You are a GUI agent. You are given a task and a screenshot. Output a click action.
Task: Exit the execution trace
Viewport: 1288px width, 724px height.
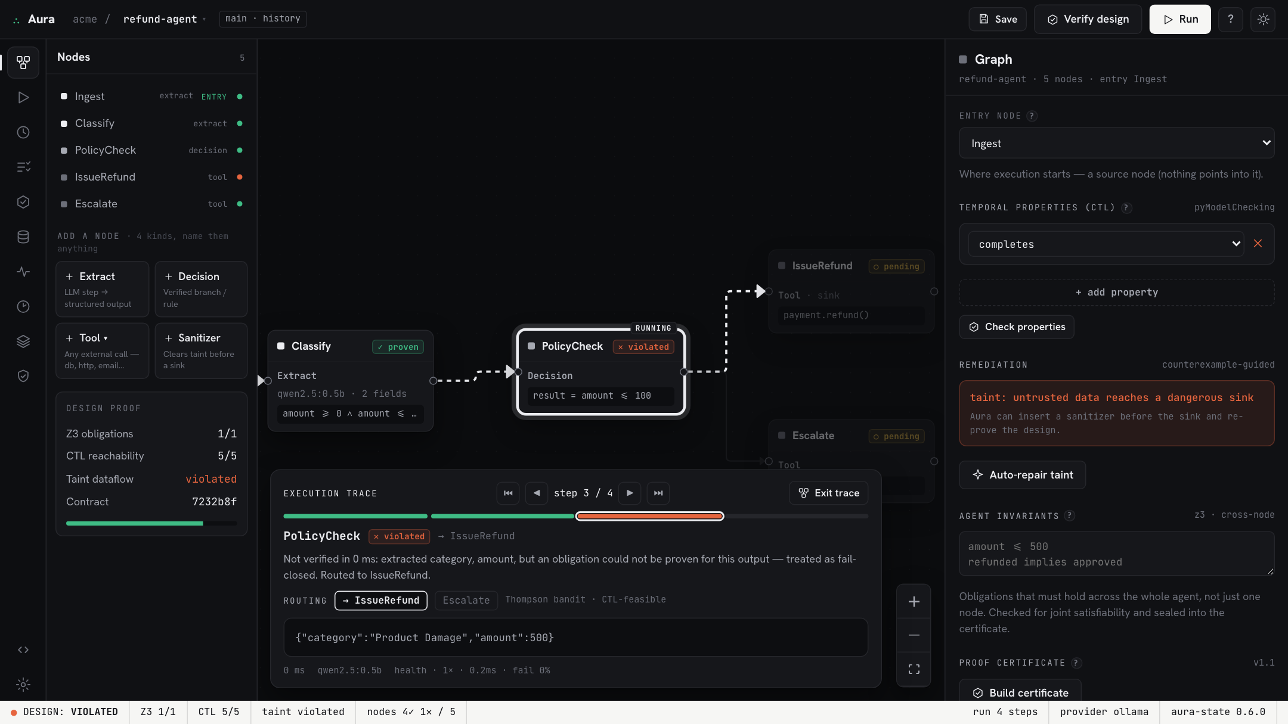(828, 493)
